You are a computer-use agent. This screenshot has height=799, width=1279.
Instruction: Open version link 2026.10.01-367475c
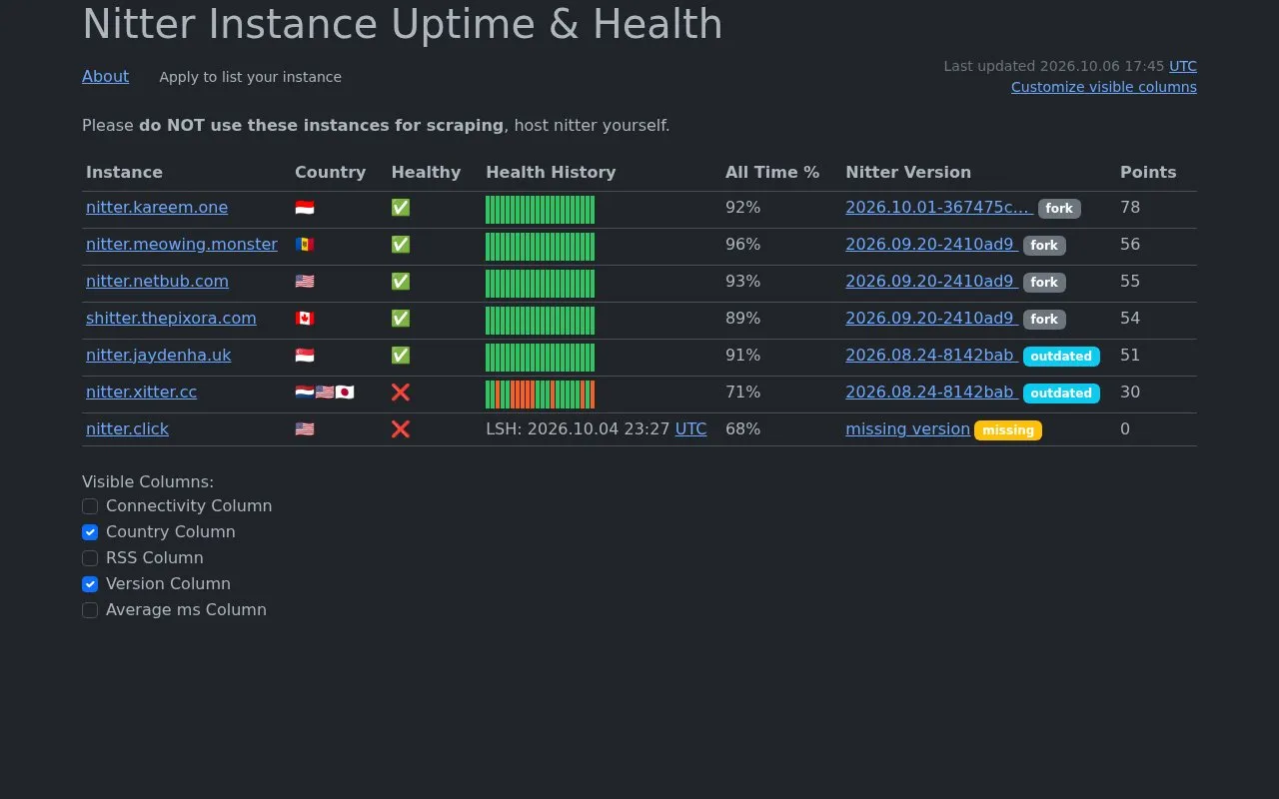pos(937,208)
